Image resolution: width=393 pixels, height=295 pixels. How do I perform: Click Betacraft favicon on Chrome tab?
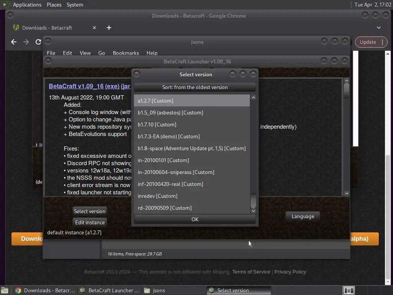click(16, 28)
